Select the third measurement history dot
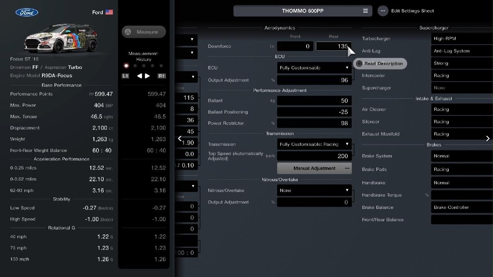This screenshot has width=493, height=277. point(144,66)
